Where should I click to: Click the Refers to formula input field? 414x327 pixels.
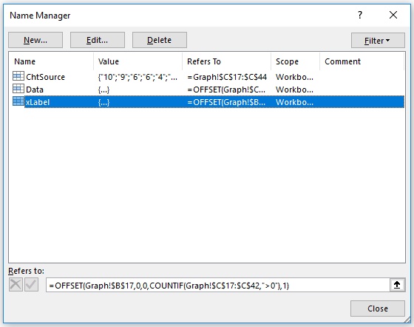coord(217,285)
